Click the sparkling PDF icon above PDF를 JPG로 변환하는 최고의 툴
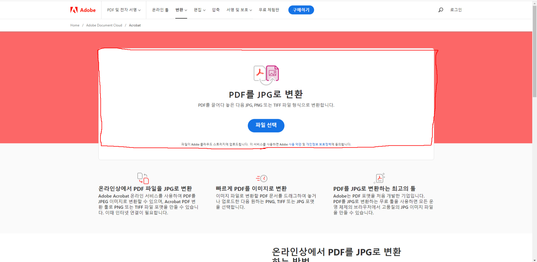537x262 pixels. coord(379,178)
